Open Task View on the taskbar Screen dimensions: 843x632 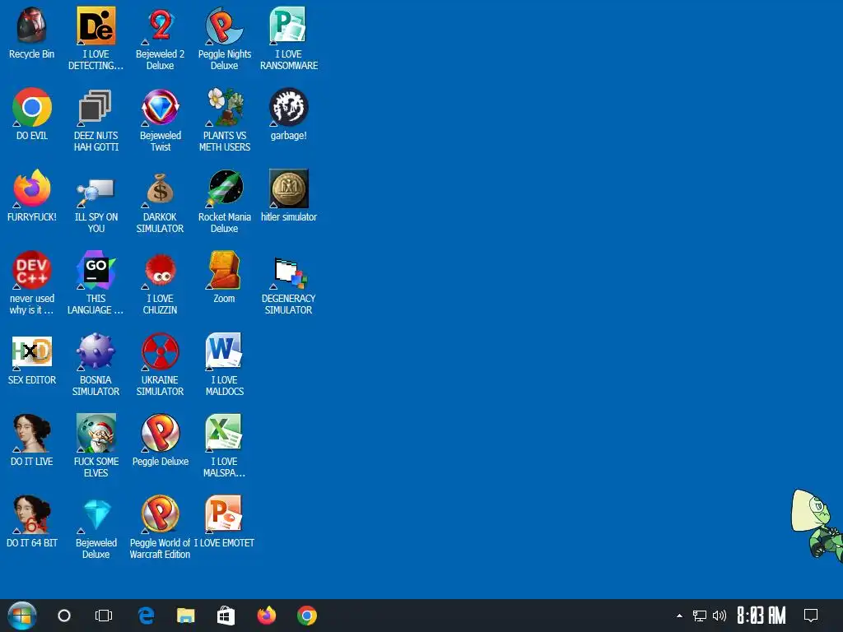[104, 616]
